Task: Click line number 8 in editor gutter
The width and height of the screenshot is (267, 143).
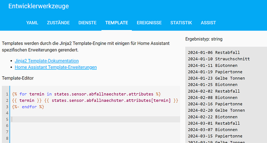Action: pyautogui.click(x=7, y=138)
